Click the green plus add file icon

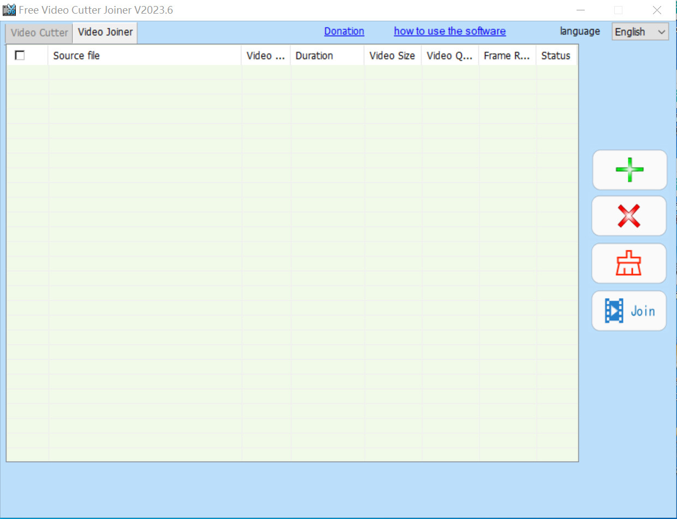point(630,170)
